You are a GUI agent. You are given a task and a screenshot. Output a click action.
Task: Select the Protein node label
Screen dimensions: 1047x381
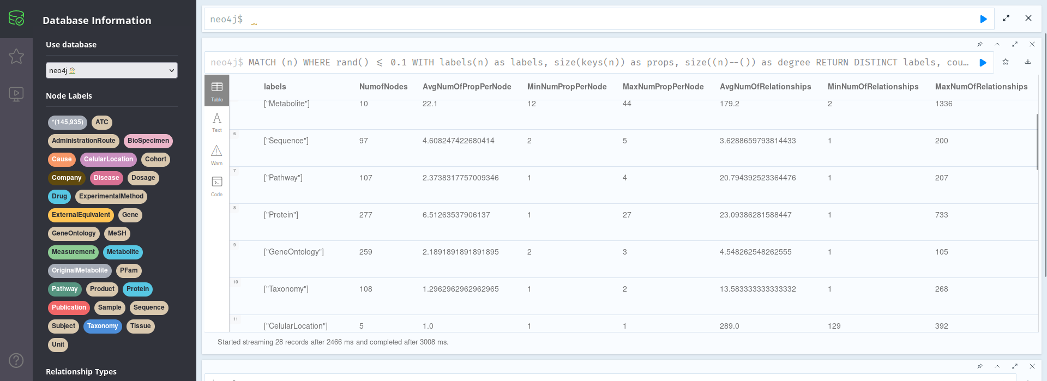137,289
